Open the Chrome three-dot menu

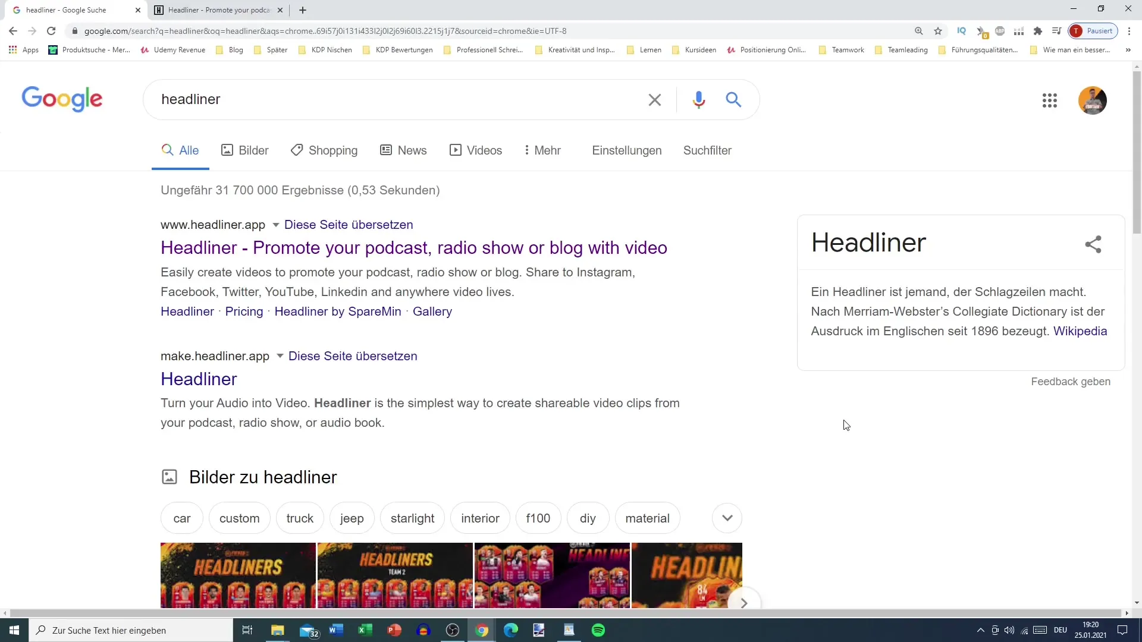[1129, 31]
